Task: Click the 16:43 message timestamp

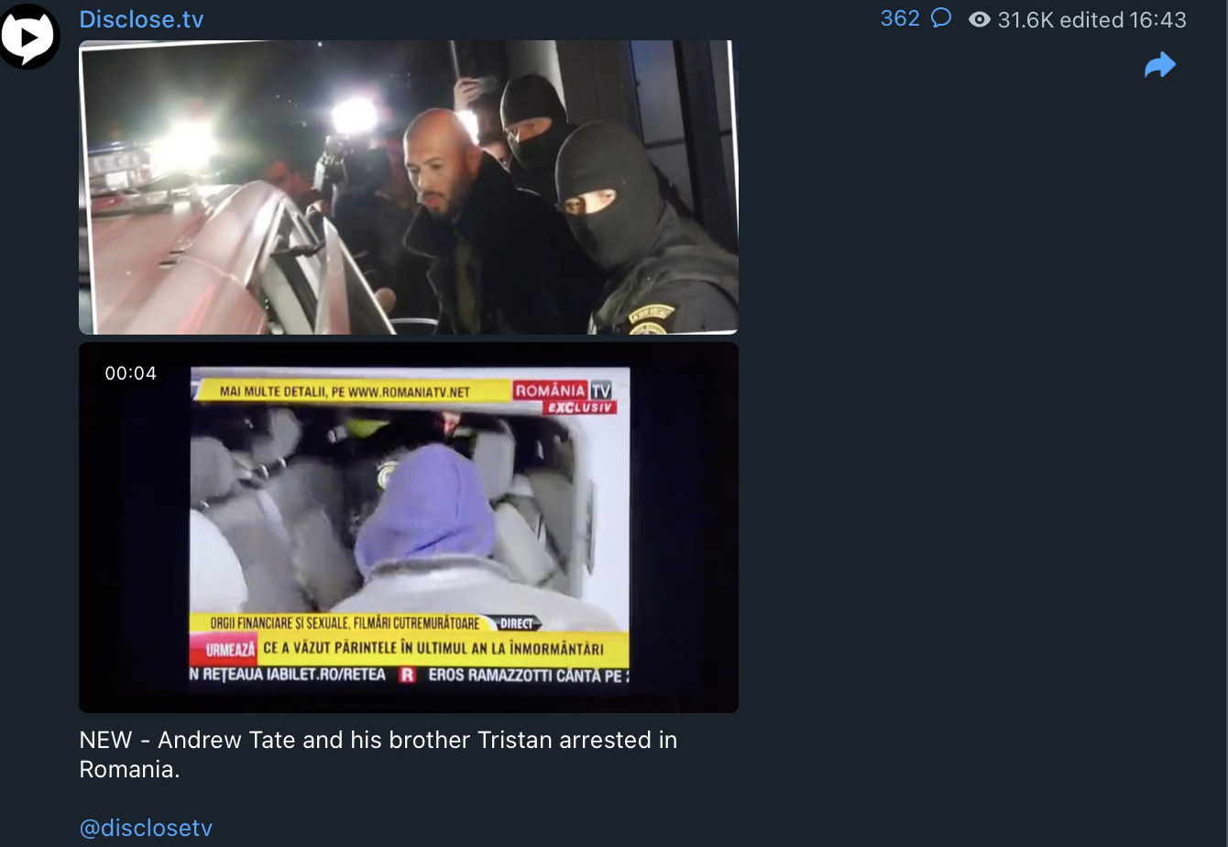Action: [1157, 19]
